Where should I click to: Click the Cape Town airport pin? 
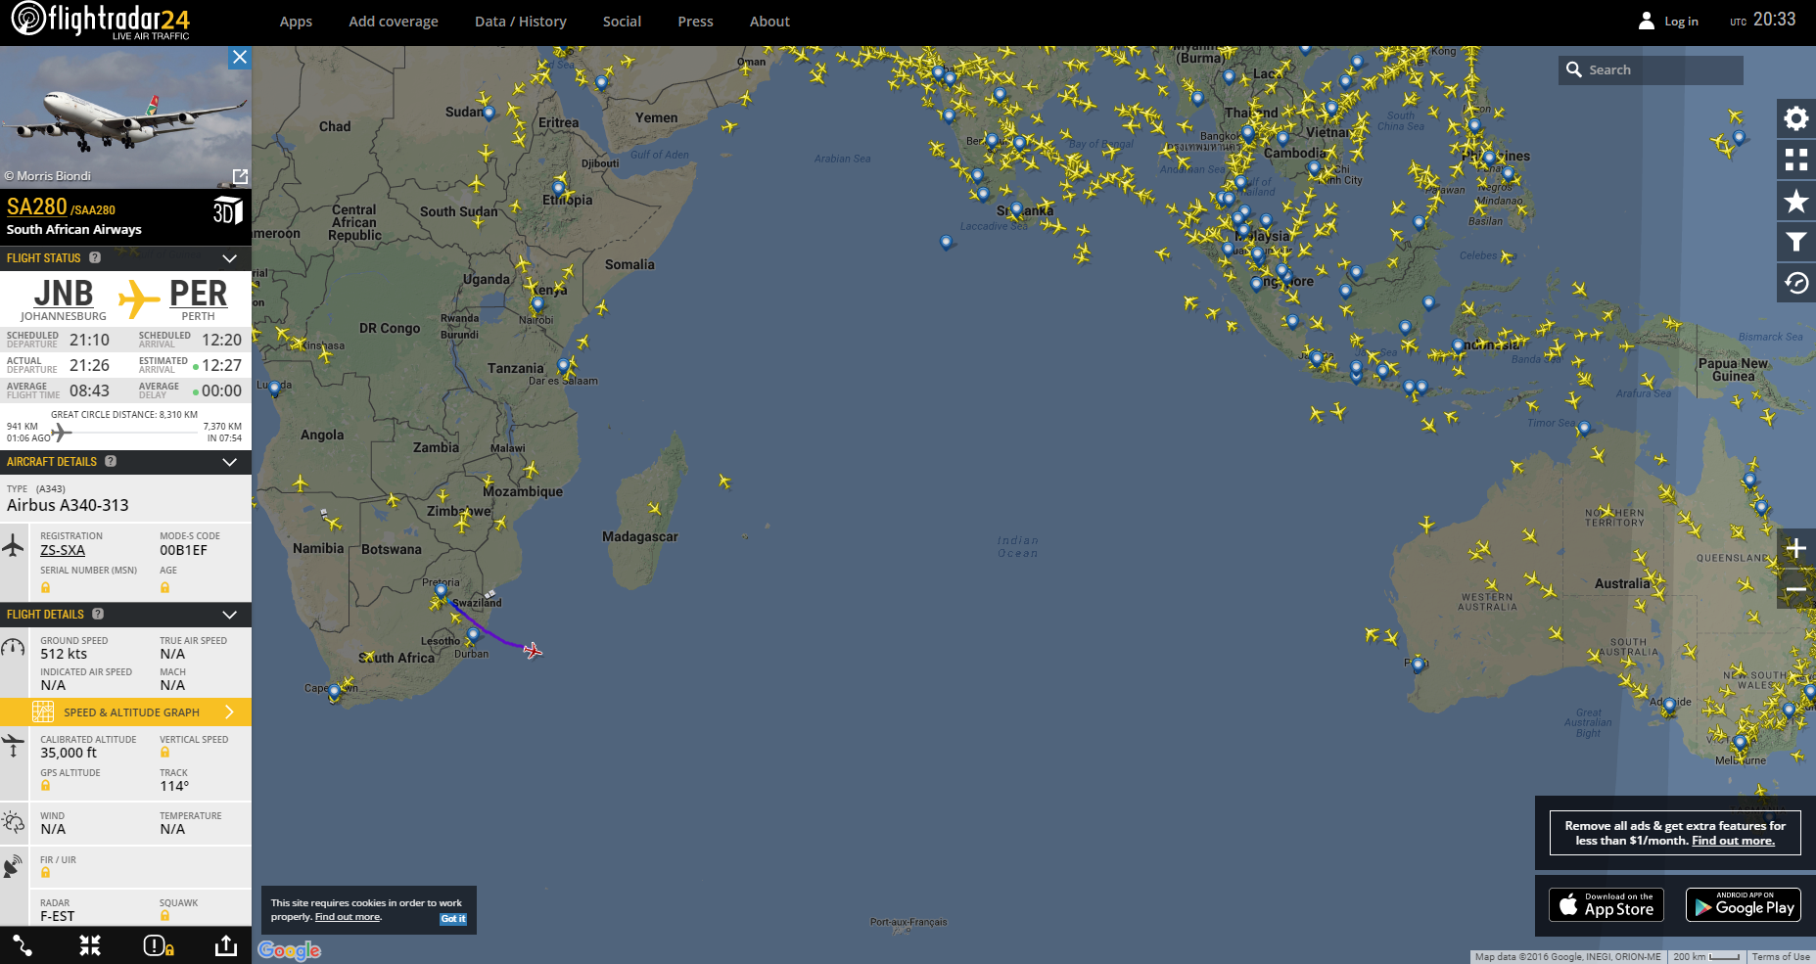tap(335, 692)
